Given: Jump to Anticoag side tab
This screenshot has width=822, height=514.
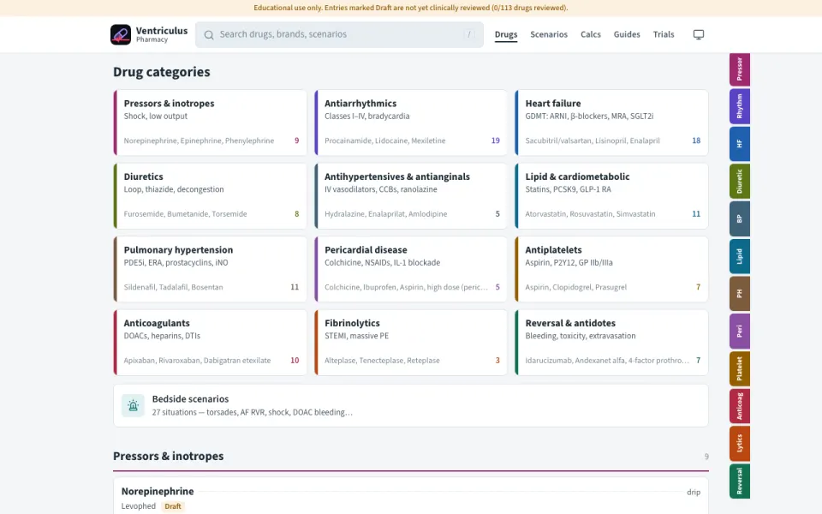Looking at the screenshot, I should 740,406.
